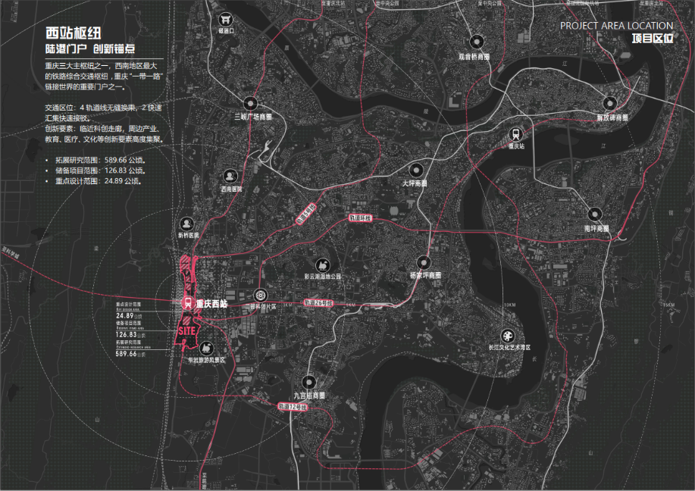The height and width of the screenshot is (491, 695).
Task: Click the 轨道26号线 line label
Action: (318, 303)
